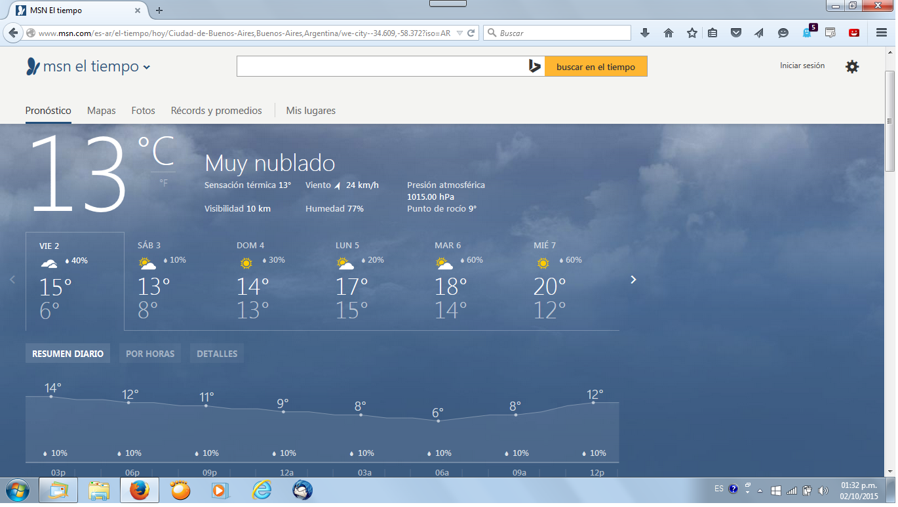Select LUN 5 forecast day
The height and width of the screenshot is (507, 898).
372,281
